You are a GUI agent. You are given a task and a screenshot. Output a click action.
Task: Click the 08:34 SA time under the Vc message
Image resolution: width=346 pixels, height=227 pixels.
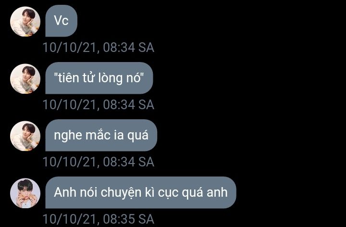click(128, 48)
